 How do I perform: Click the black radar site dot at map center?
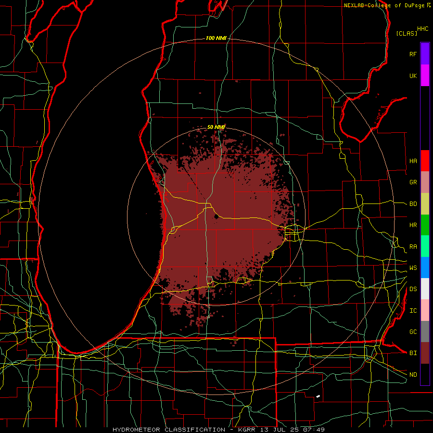216,216
